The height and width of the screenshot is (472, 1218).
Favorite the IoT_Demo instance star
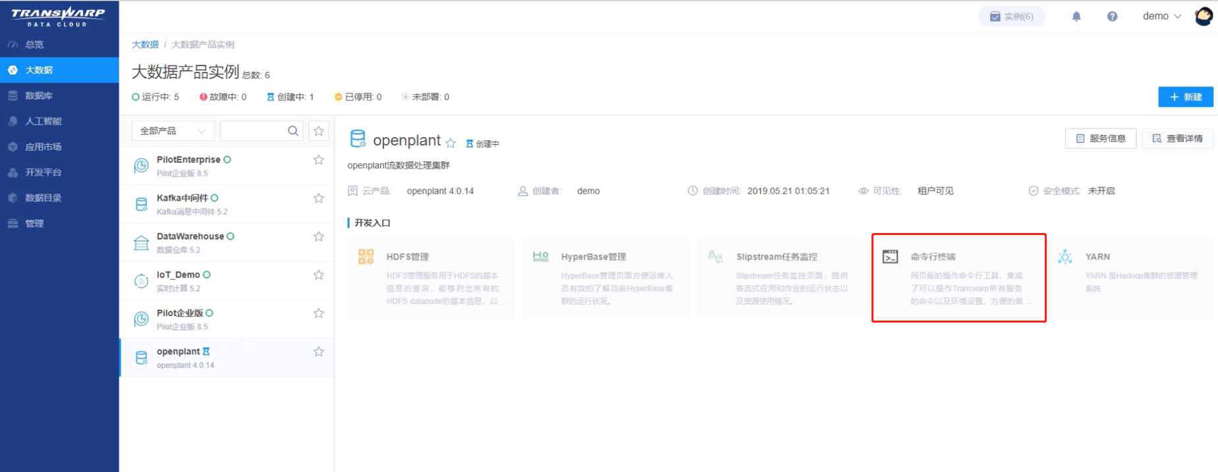(x=319, y=275)
